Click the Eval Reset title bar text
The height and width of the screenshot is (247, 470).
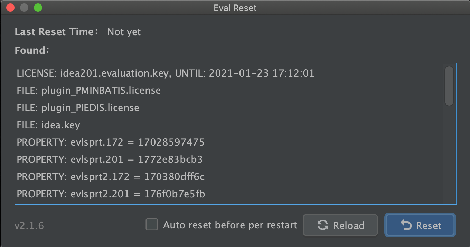235,8
